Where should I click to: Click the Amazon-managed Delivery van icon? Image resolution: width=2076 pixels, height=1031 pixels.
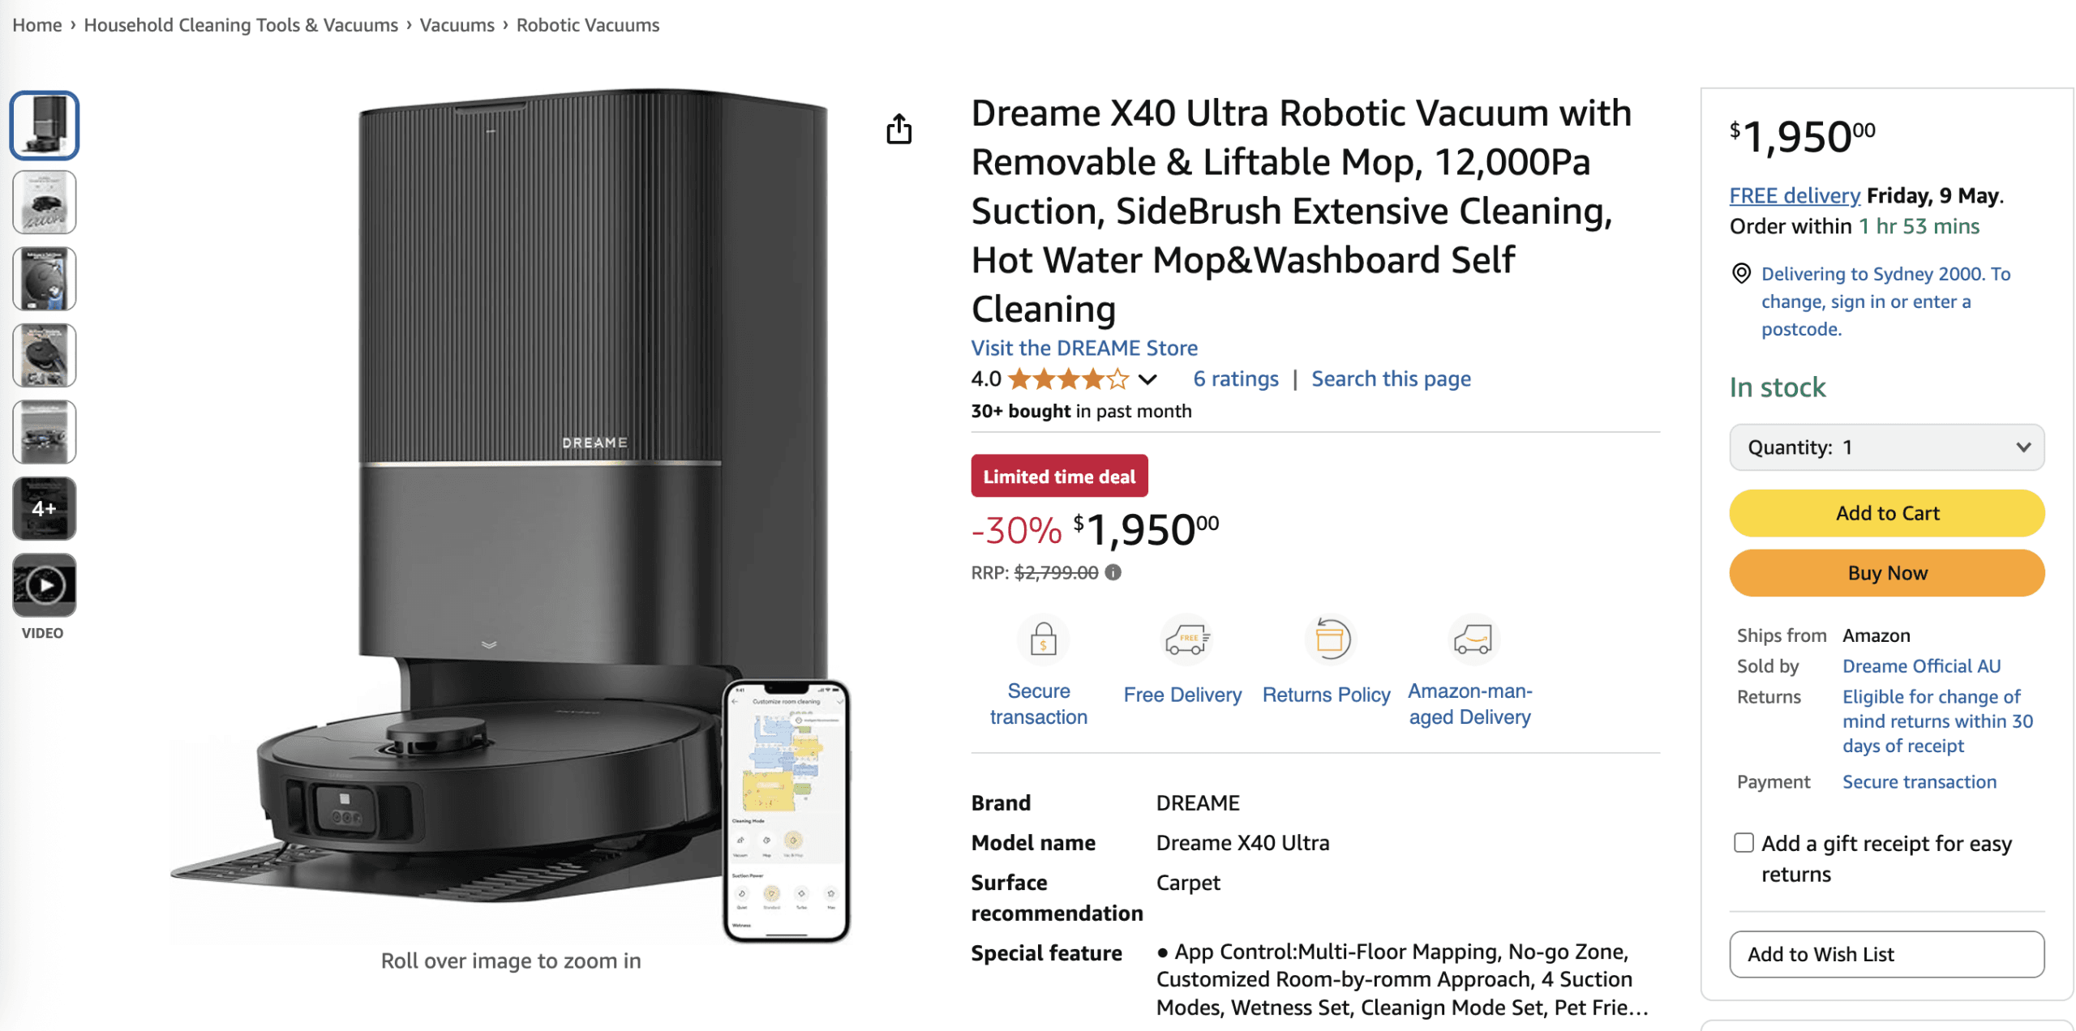(1473, 639)
